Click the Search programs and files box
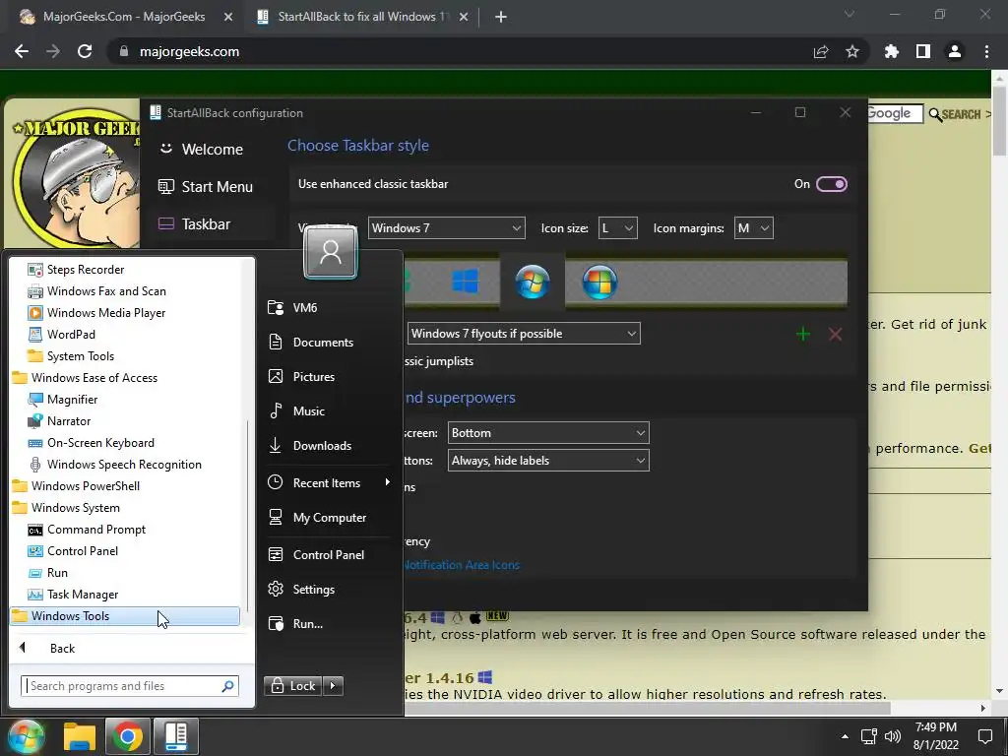Viewport: 1008px width, 756px height. pyautogui.click(x=130, y=686)
